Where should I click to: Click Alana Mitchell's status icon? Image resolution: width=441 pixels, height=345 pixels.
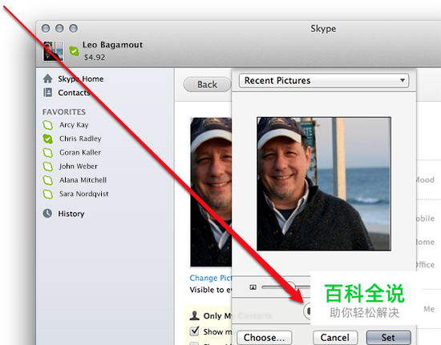(48, 180)
